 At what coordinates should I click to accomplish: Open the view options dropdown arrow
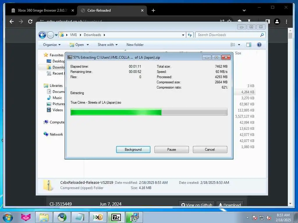pyautogui.click(x=239, y=45)
